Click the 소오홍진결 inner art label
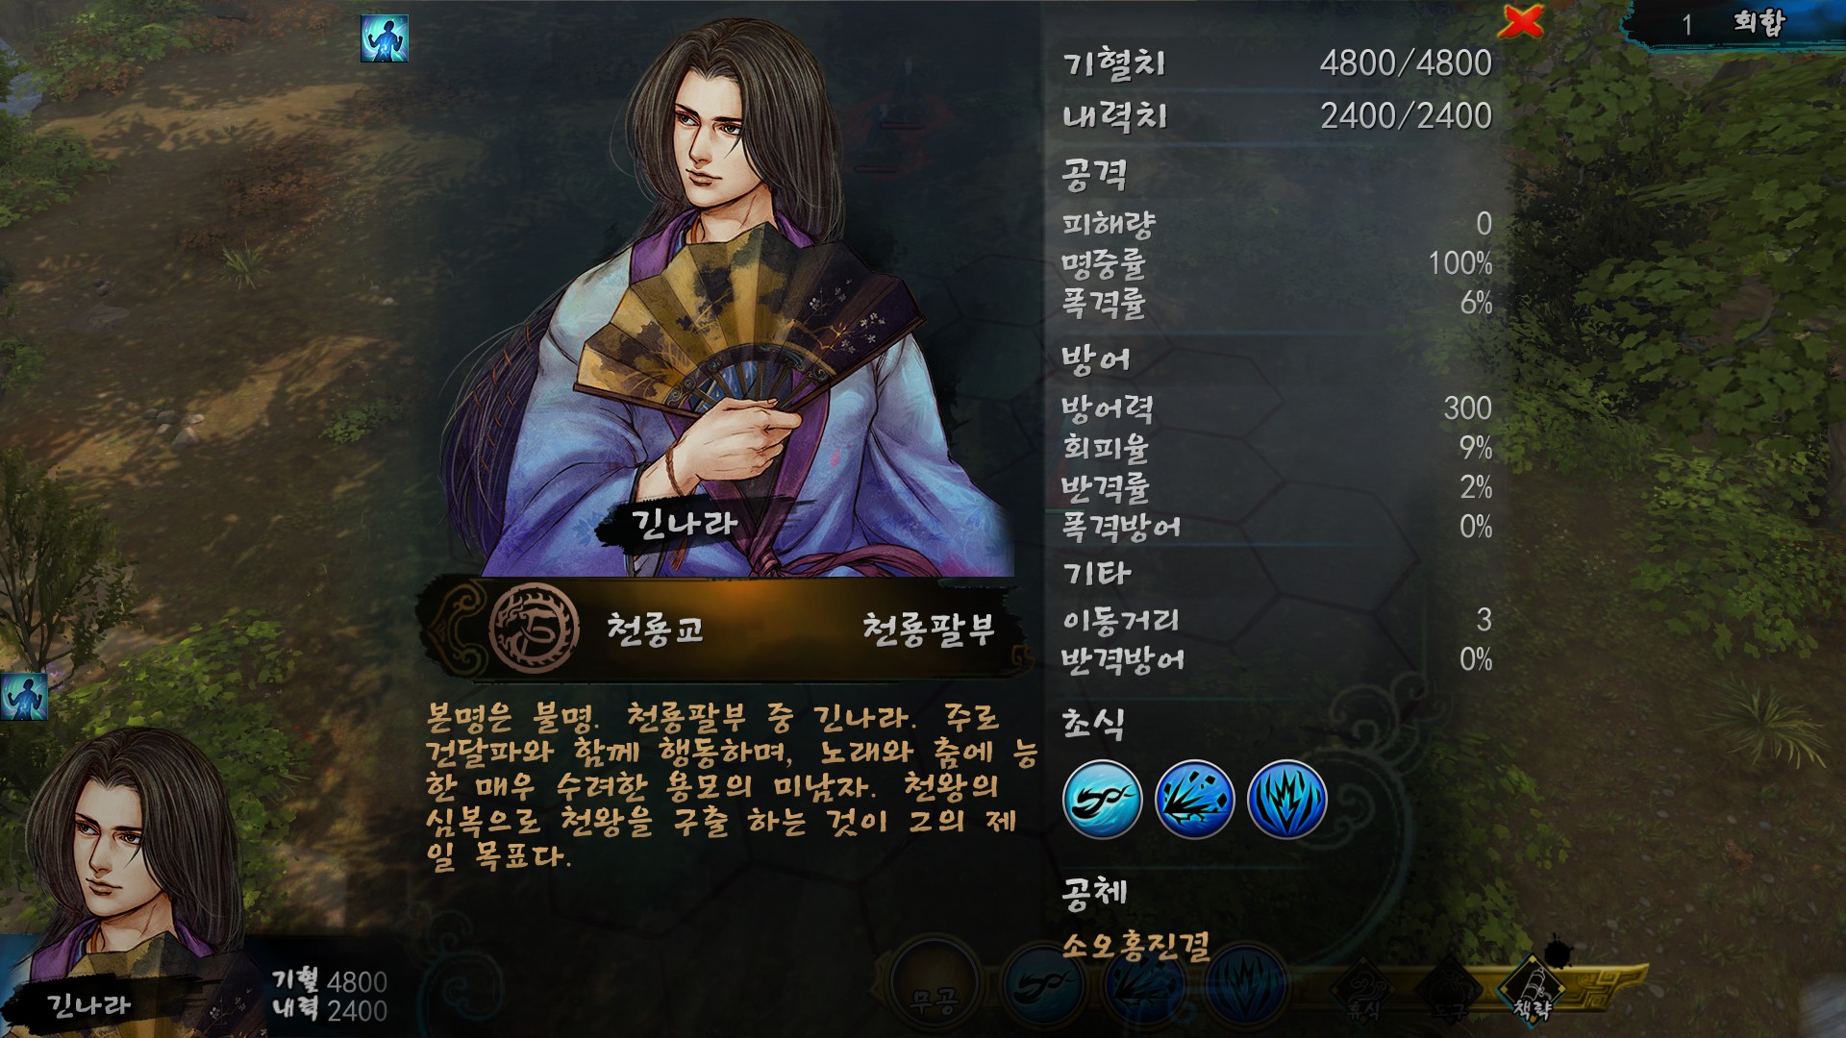This screenshot has width=1846, height=1038. pyautogui.click(x=1135, y=948)
